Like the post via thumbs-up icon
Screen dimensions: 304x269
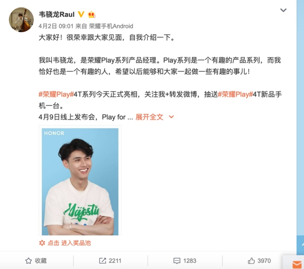(251, 261)
